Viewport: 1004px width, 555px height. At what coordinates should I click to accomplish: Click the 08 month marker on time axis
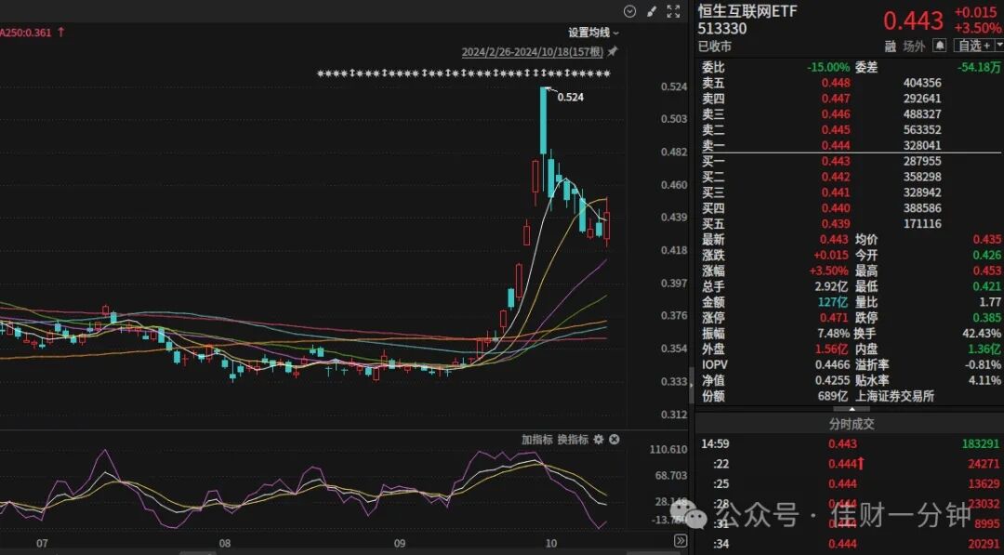coord(224,544)
